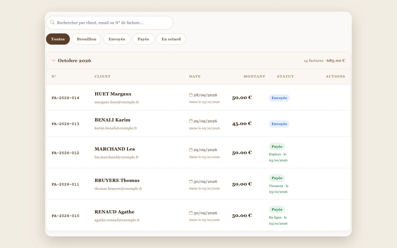Click the calendar icon in BRUYERE Thomas's row
The height and width of the screenshot is (248, 397).
pos(191,182)
